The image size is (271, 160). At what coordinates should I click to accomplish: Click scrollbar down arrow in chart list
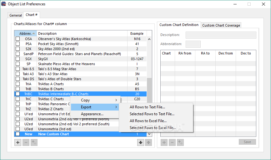[x=149, y=134]
